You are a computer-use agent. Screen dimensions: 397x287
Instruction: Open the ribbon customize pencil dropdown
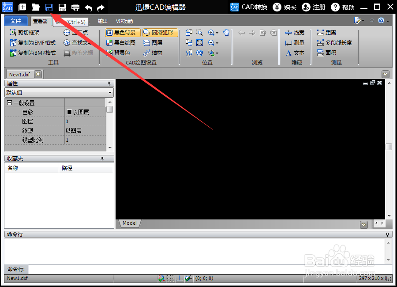pyautogui.click(x=359, y=21)
